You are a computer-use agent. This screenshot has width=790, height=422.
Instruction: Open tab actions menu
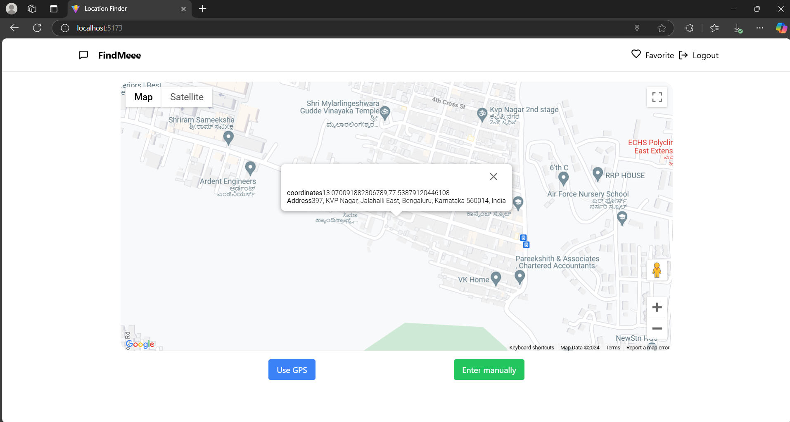click(x=54, y=9)
